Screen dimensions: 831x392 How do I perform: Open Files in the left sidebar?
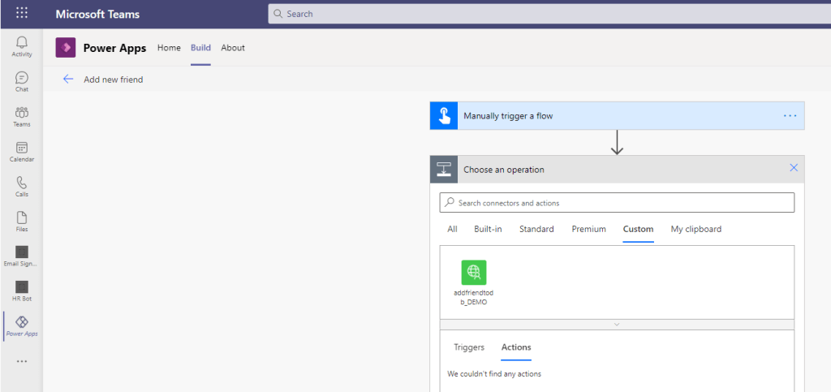[22, 221]
